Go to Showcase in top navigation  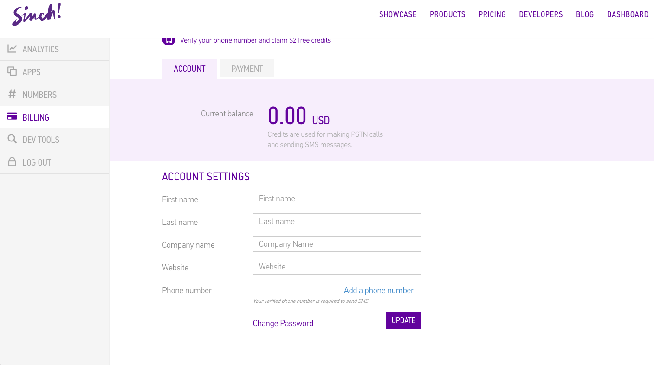pyautogui.click(x=398, y=14)
